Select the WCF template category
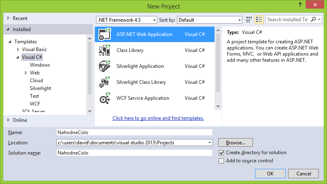 click(x=35, y=104)
